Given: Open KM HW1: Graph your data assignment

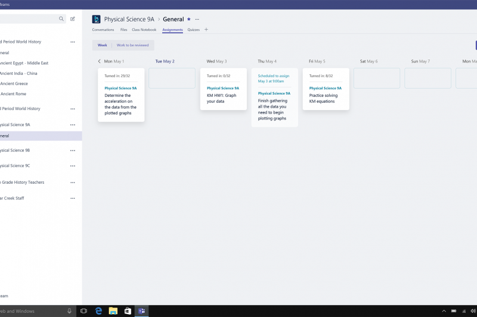Looking at the screenshot, I should (x=224, y=89).
